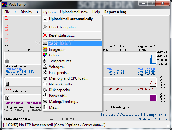Screen dimensions: 172x130
Task: Click the RGB circles icon for Colors
Action: [45, 55]
